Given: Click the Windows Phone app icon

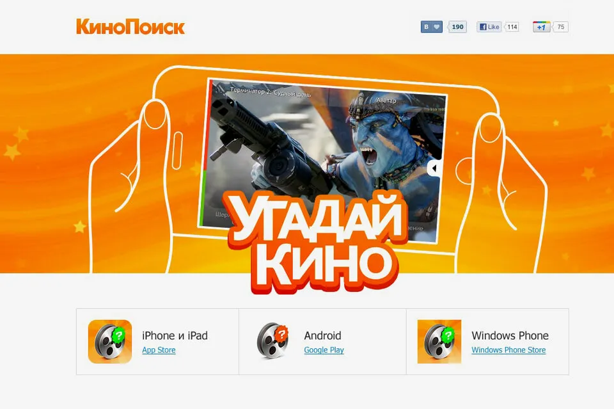Looking at the screenshot, I should click(x=439, y=342).
